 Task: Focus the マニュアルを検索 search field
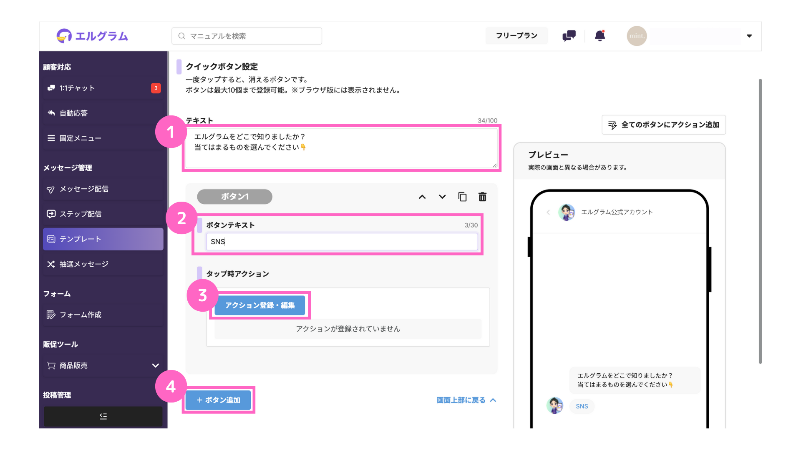coord(247,36)
